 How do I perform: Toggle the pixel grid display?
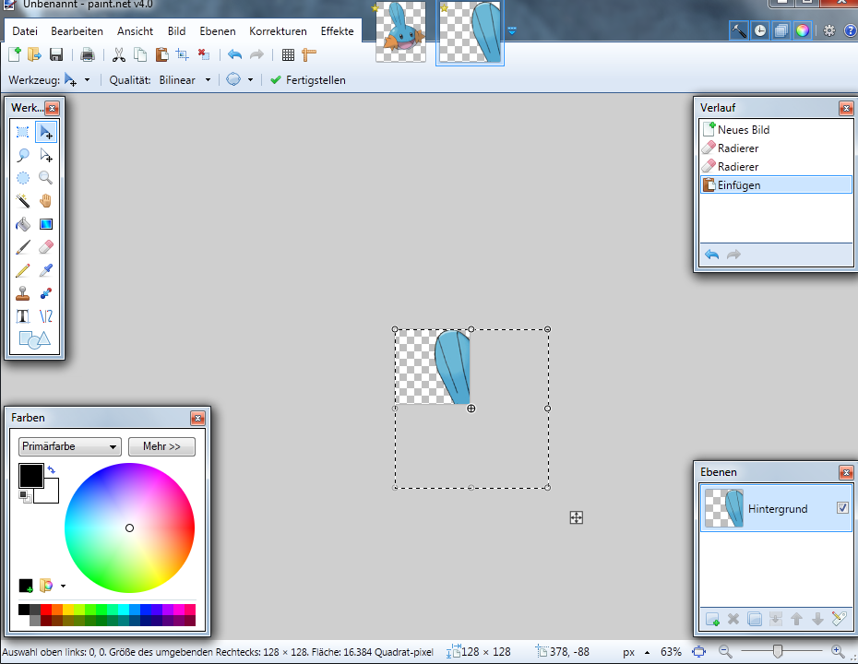(x=288, y=54)
